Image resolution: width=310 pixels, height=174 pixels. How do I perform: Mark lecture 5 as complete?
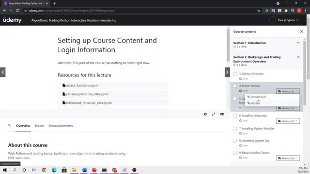pos(234,99)
